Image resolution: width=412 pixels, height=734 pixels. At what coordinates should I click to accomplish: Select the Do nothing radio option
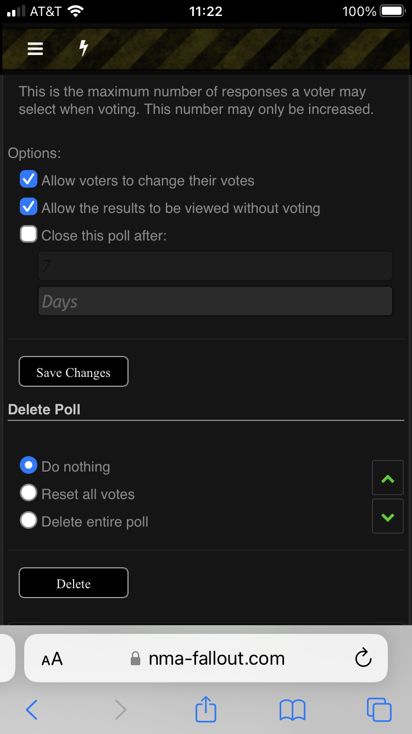point(29,465)
